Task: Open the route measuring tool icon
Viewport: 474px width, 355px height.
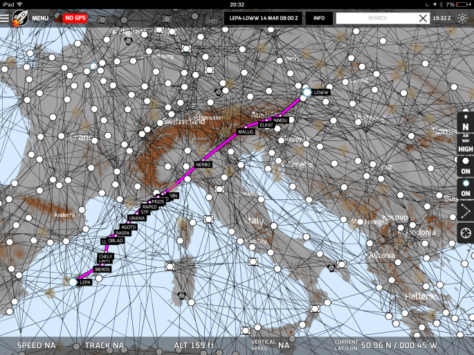Action: click(466, 212)
